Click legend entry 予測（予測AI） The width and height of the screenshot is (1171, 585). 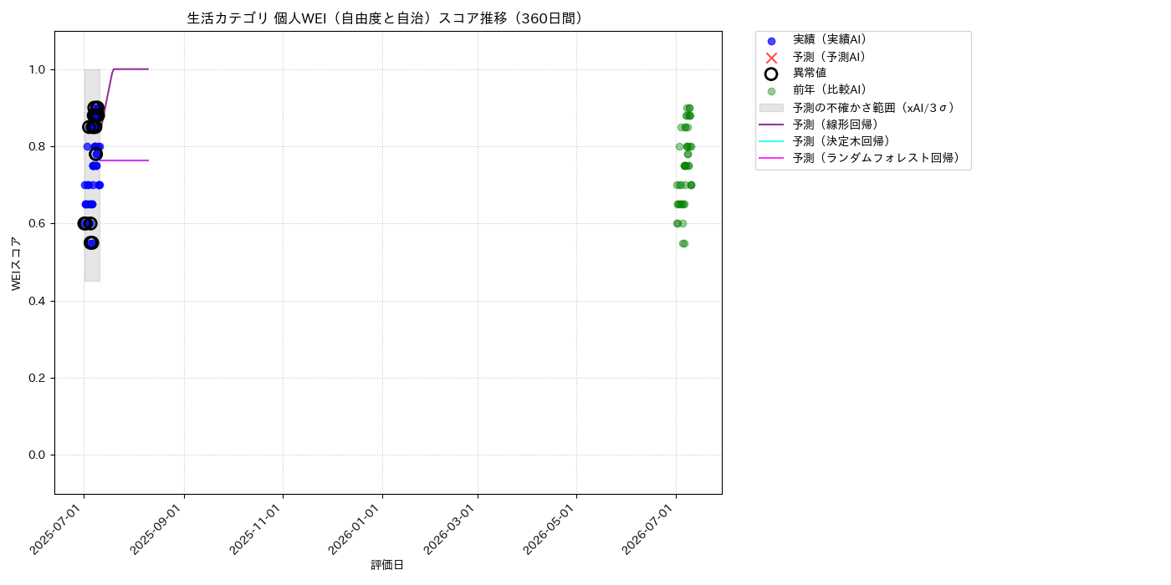[830, 57]
